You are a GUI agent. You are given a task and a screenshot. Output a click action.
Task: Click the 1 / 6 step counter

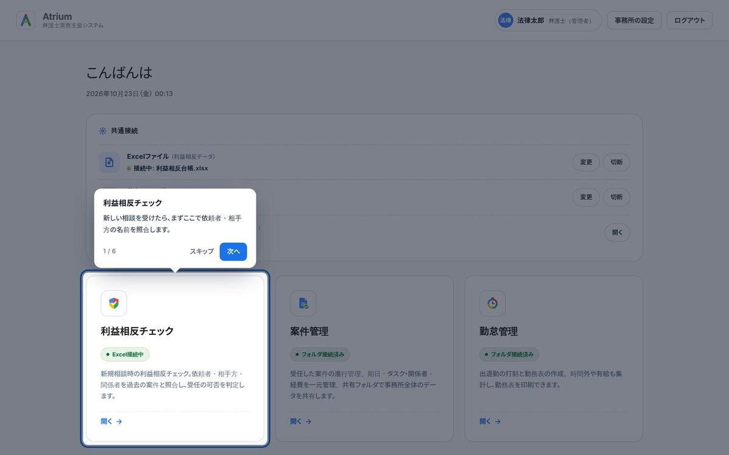point(109,251)
